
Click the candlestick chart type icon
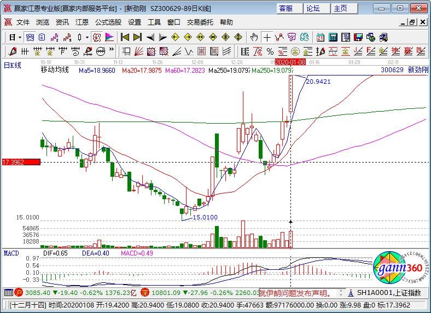80,37
